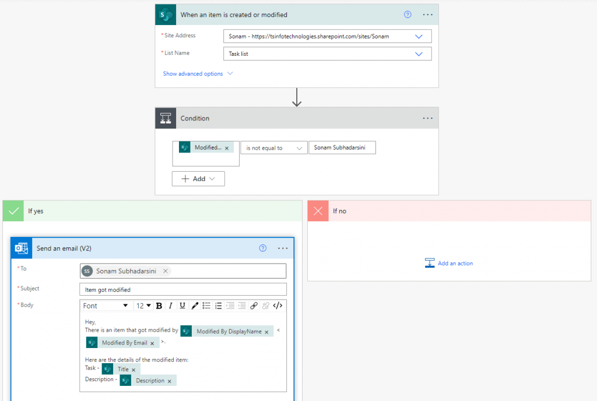The height and width of the screenshot is (401, 597).
Task: Click inside the To recipients field
Action: tap(182, 271)
